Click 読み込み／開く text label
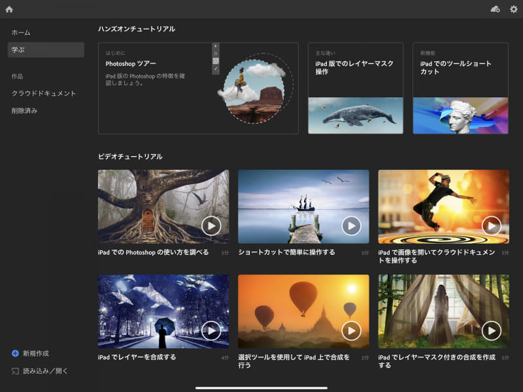Screen dimensions: 523x392 tap(45, 371)
